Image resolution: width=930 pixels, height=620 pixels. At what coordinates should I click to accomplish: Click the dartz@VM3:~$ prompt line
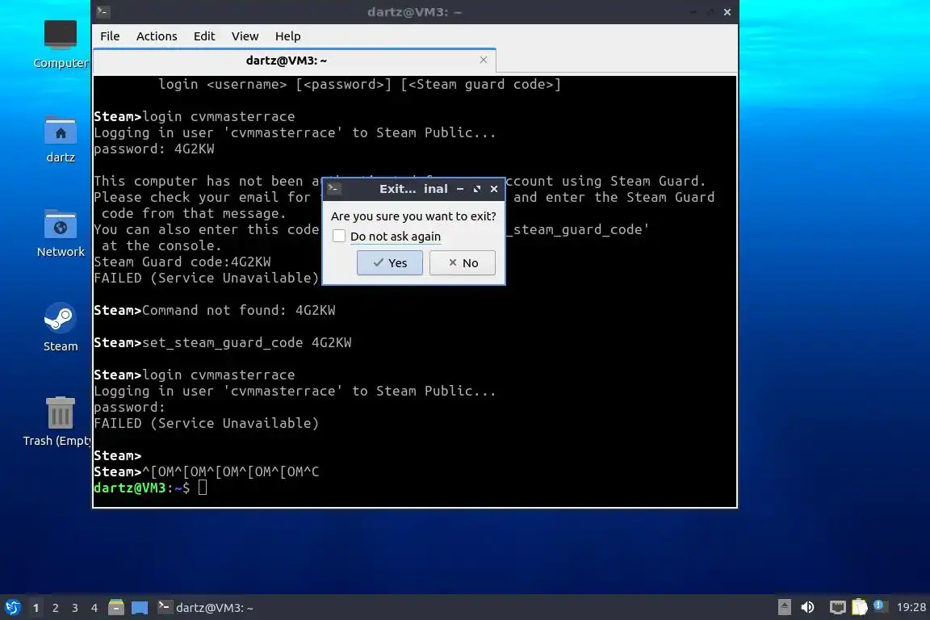pyautogui.click(x=151, y=488)
